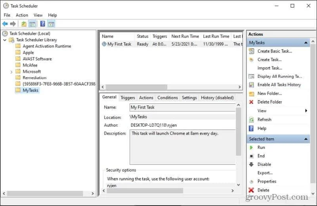Open the View submenu arrow in Actions
Viewport: 317px width, 206px height.
[306, 111]
